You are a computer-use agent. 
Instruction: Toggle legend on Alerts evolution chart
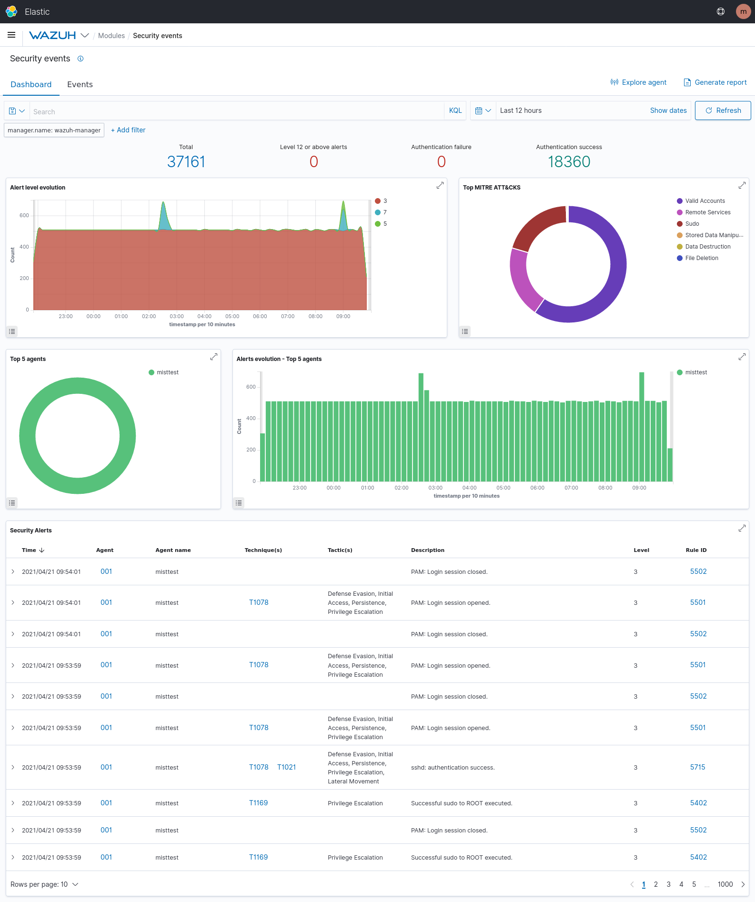239,502
